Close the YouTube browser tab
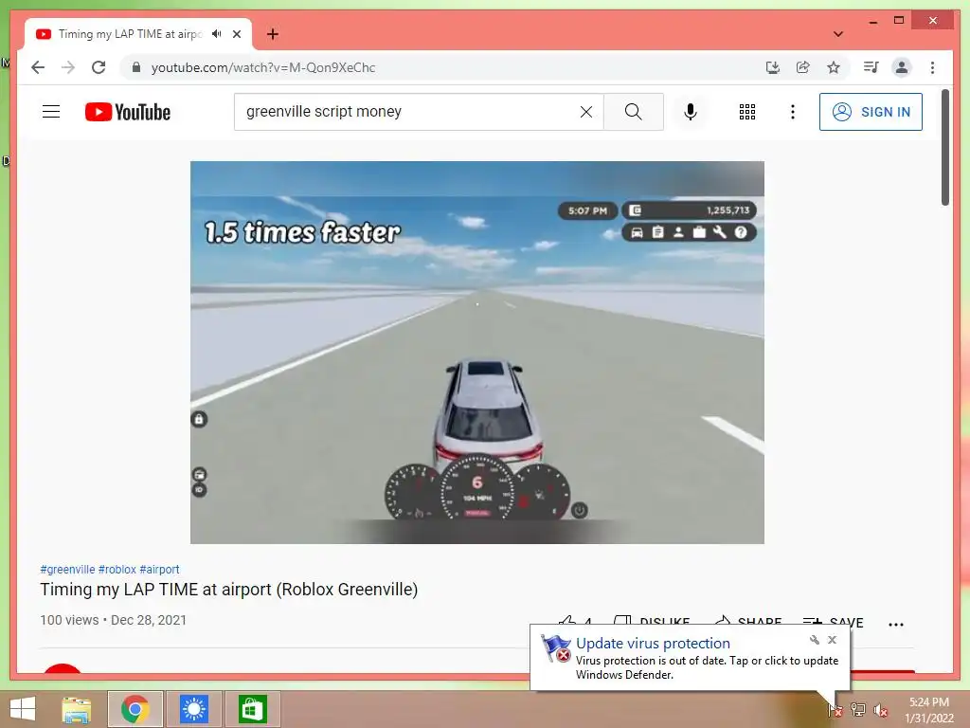Viewport: 970px width, 728px height. [x=236, y=34]
